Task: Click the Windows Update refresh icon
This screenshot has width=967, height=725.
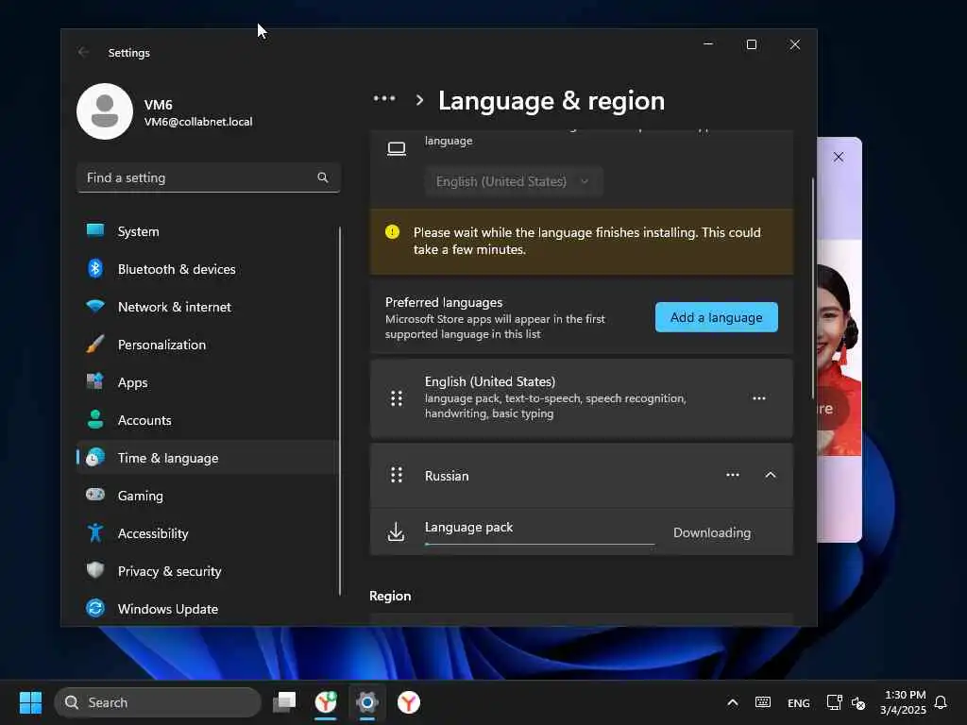Action: (95, 608)
